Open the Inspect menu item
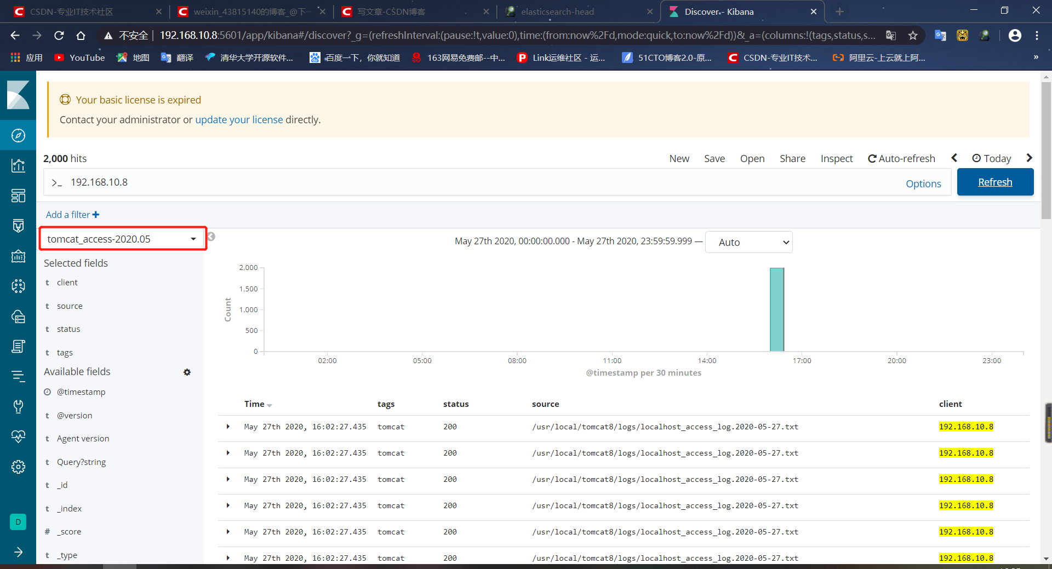The height and width of the screenshot is (569, 1052). (x=836, y=158)
